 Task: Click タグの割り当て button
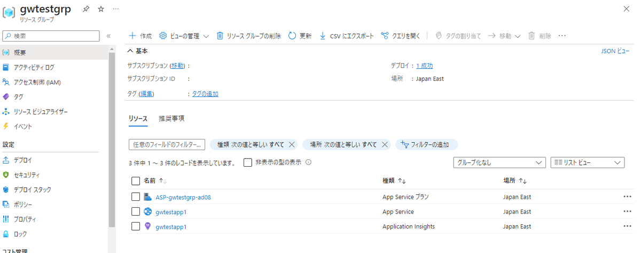coord(458,36)
